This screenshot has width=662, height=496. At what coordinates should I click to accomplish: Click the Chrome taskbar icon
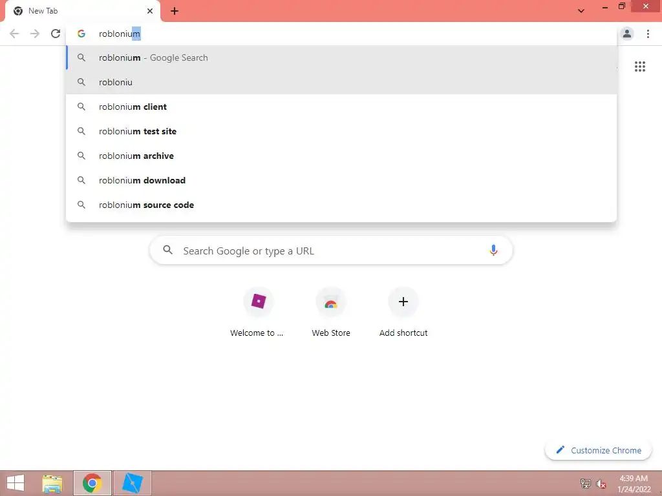[92, 483]
